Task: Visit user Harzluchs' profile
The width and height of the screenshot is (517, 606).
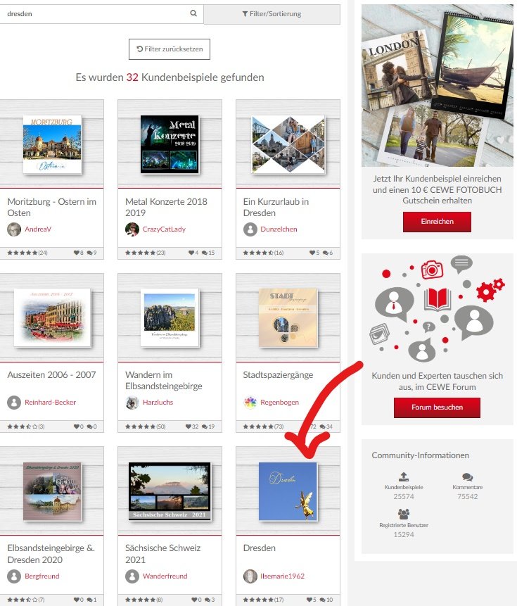Action: [x=158, y=403]
